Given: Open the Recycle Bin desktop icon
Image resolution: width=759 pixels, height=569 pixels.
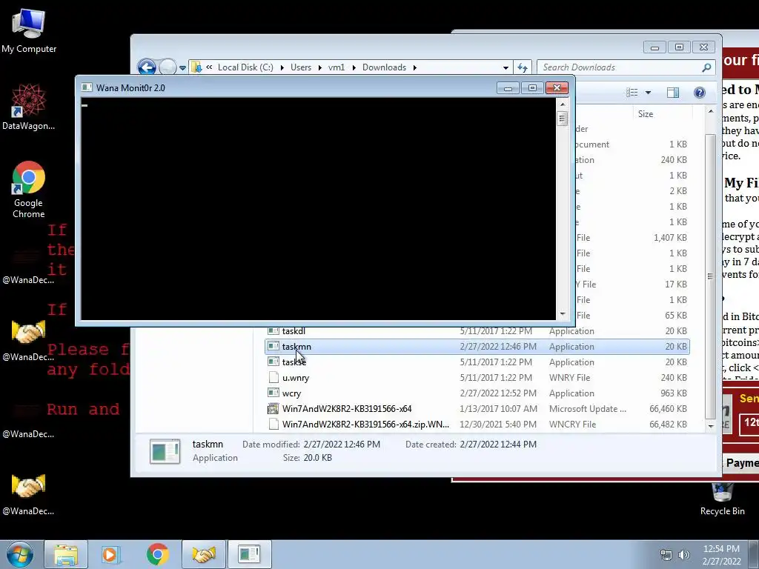Looking at the screenshot, I should pyautogui.click(x=722, y=499).
